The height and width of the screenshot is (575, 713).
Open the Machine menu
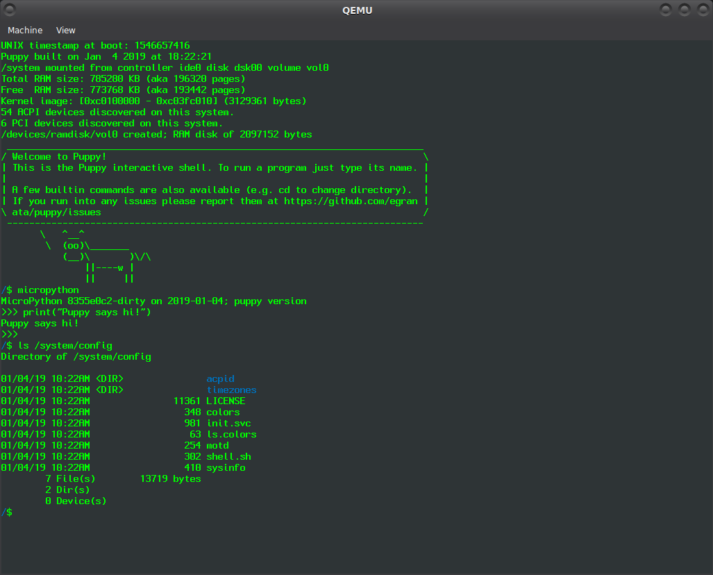pyautogui.click(x=25, y=30)
